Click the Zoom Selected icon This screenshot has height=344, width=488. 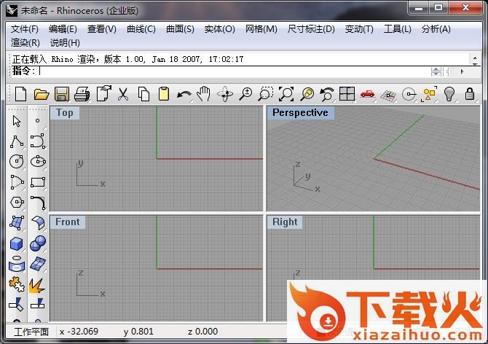coord(307,94)
